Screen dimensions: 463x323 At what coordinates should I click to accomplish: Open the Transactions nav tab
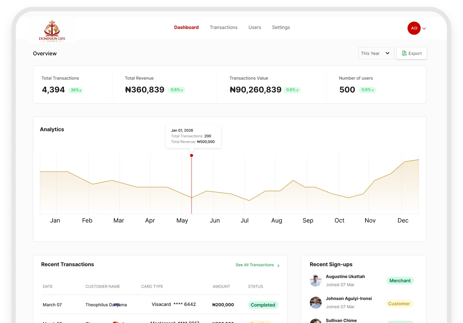[x=224, y=27]
